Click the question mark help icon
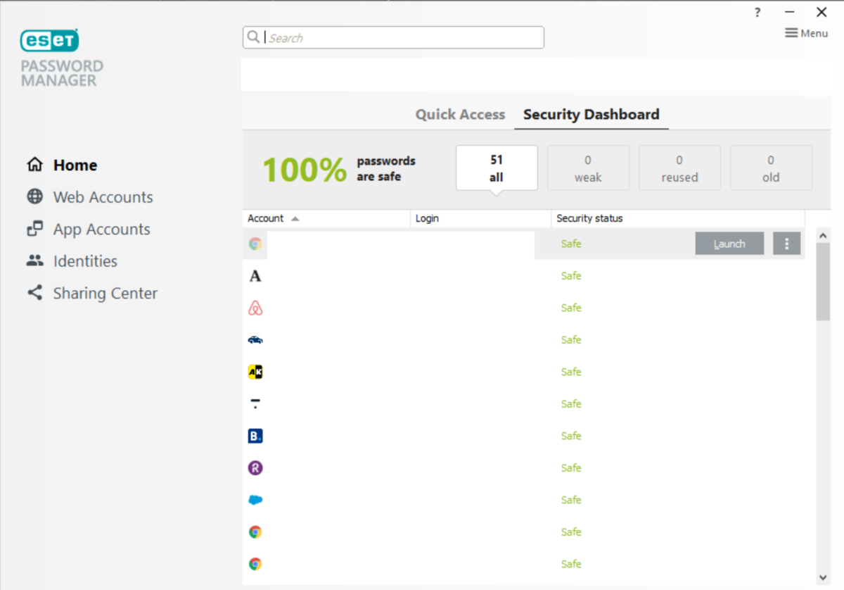This screenshot has height=590, width=844. pyautogui.click(x=757, y=12)
